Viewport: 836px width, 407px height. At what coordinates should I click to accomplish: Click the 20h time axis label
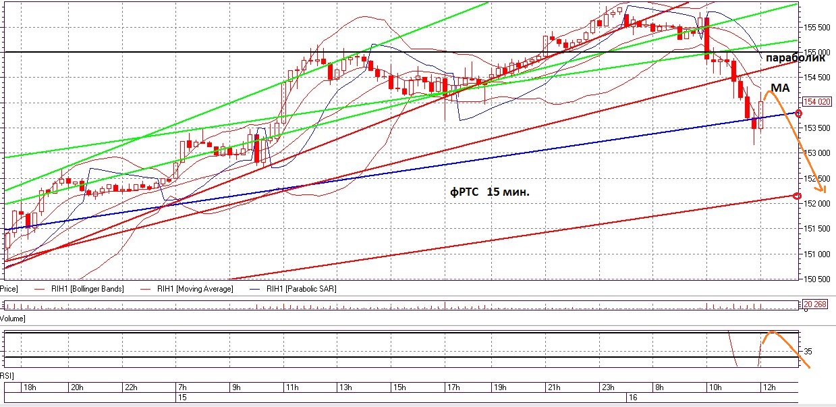tap(76, 387)
